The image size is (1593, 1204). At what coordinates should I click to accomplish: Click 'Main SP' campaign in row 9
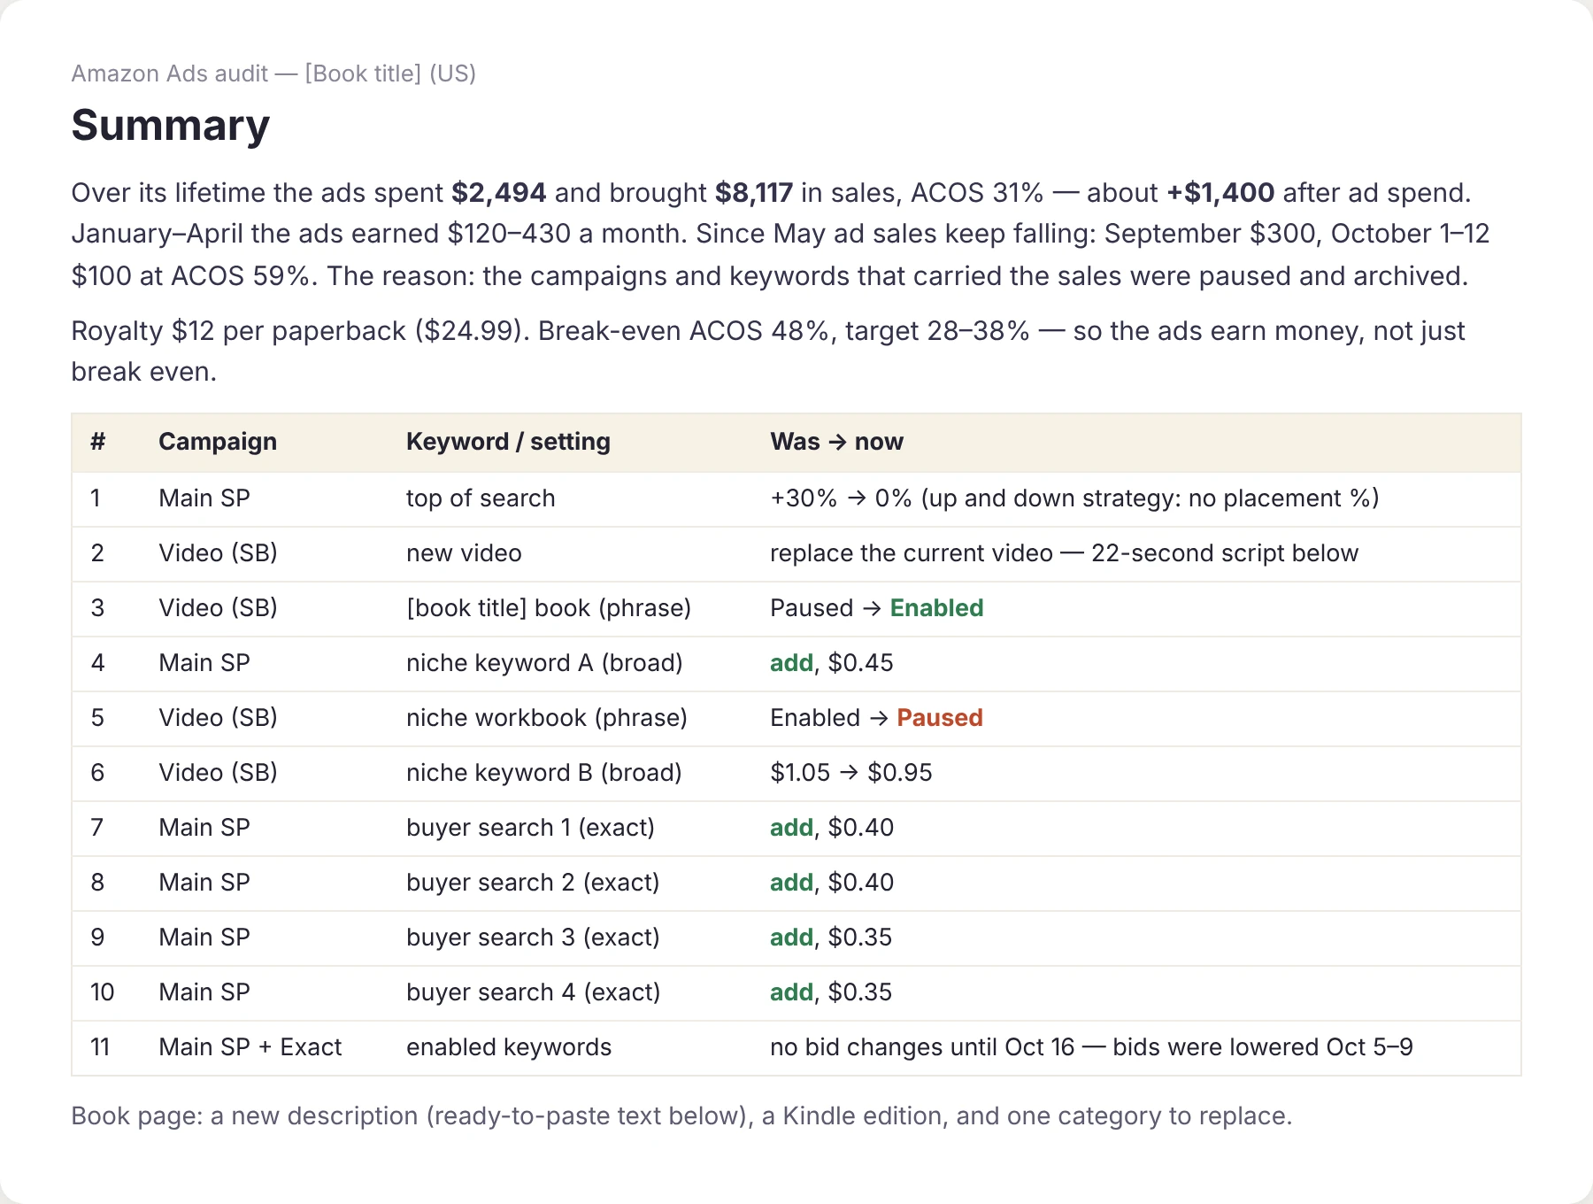point(204,938)
